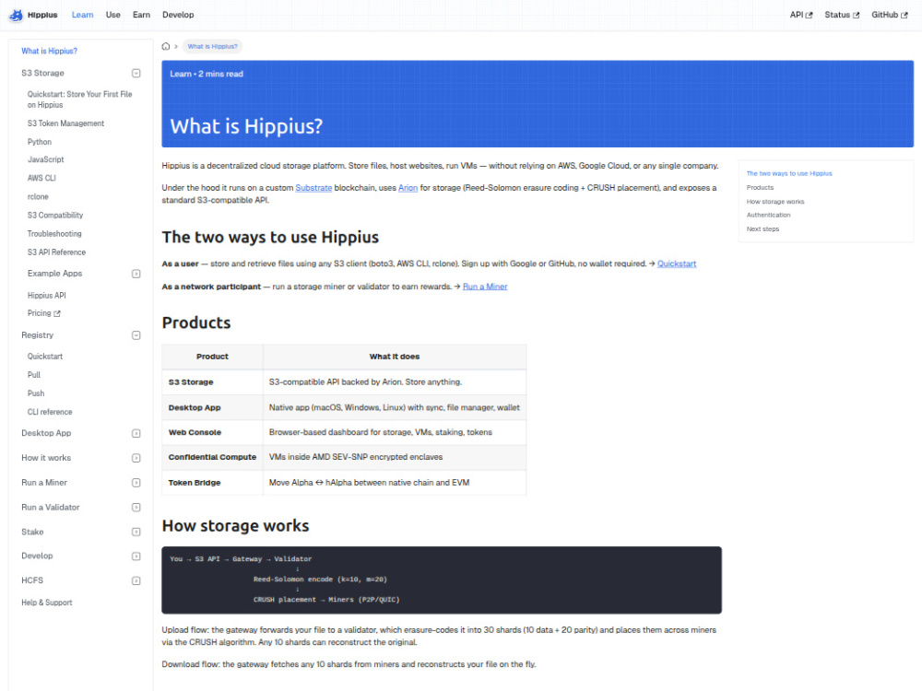Switch to the Learn top nav tab

click(82, 16)
